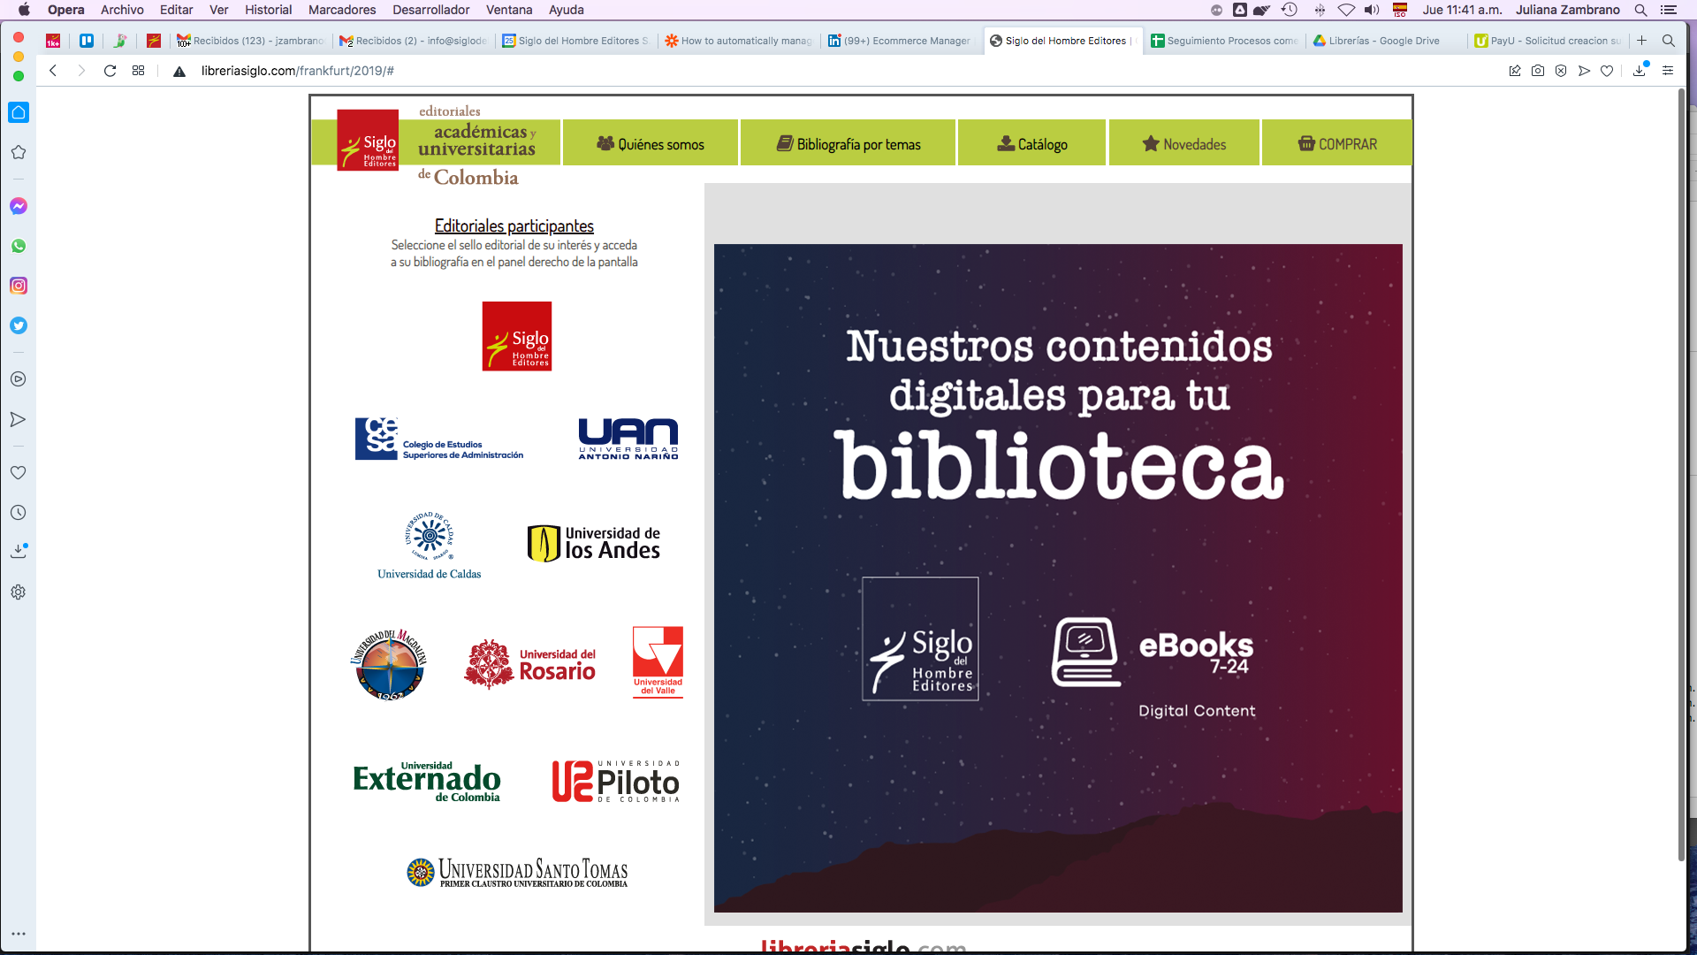Select Universidad Santo Tomás logo

click(517, 873)
